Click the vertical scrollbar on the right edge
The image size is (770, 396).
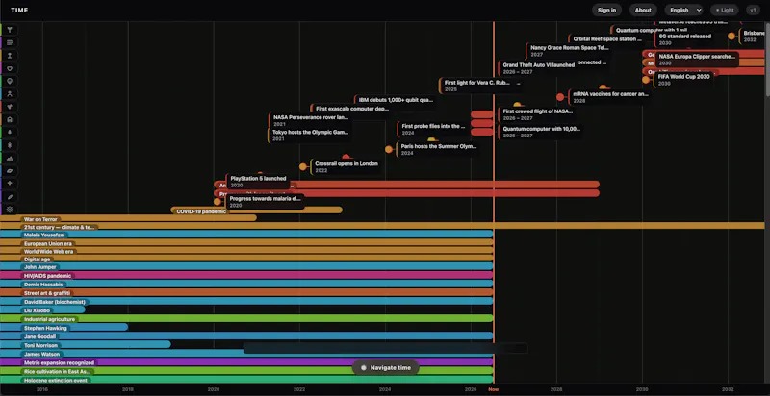pos(767,59)
